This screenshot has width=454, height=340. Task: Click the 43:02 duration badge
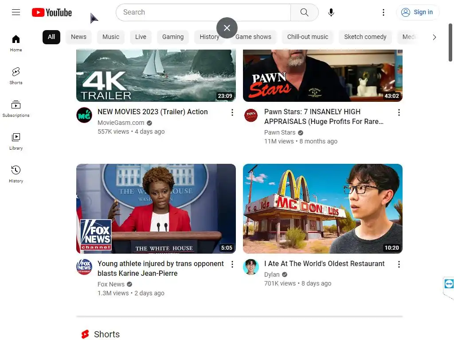pyautogui.click(x=391, y=96)
